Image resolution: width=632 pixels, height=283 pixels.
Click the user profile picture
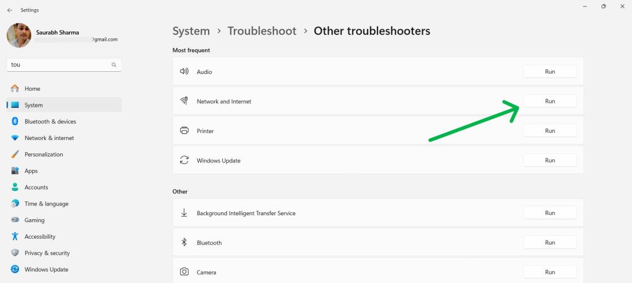(19, 36)
